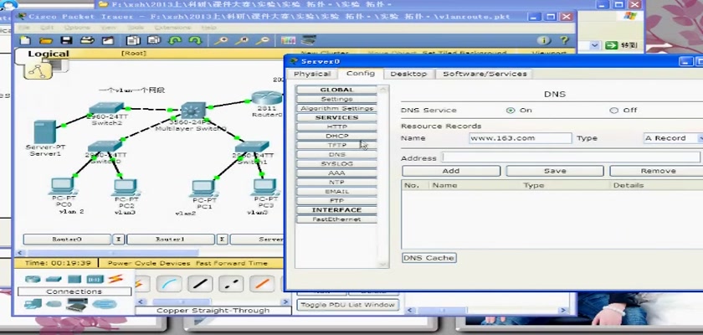Switch to the Software/Services tab

pyautogui.click(x=485, y=74)
